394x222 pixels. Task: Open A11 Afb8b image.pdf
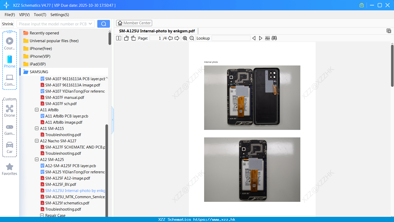[x=64, y=122]
